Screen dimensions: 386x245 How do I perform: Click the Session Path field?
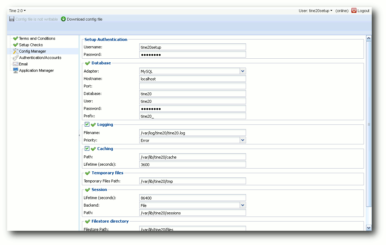click(x=193, y=213)
